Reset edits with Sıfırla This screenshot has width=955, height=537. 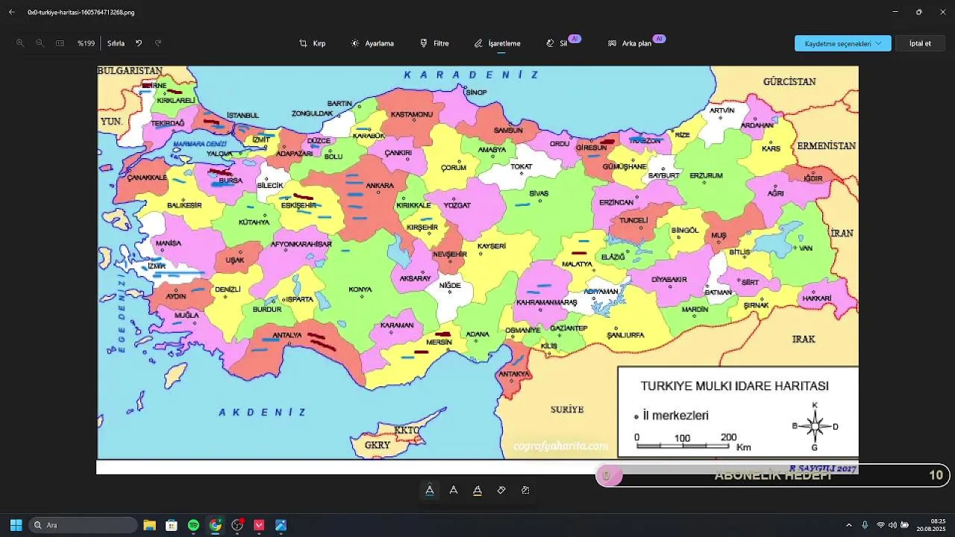[x=116, y=43]
